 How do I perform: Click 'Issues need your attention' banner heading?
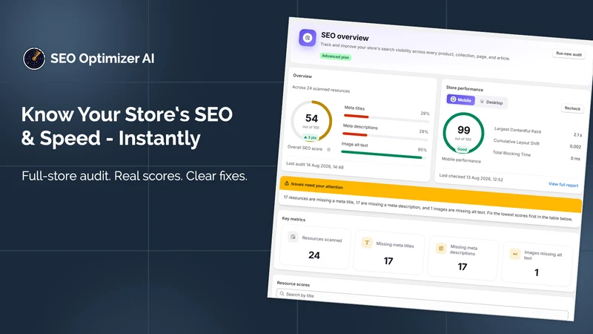click(x=317, y=185)
